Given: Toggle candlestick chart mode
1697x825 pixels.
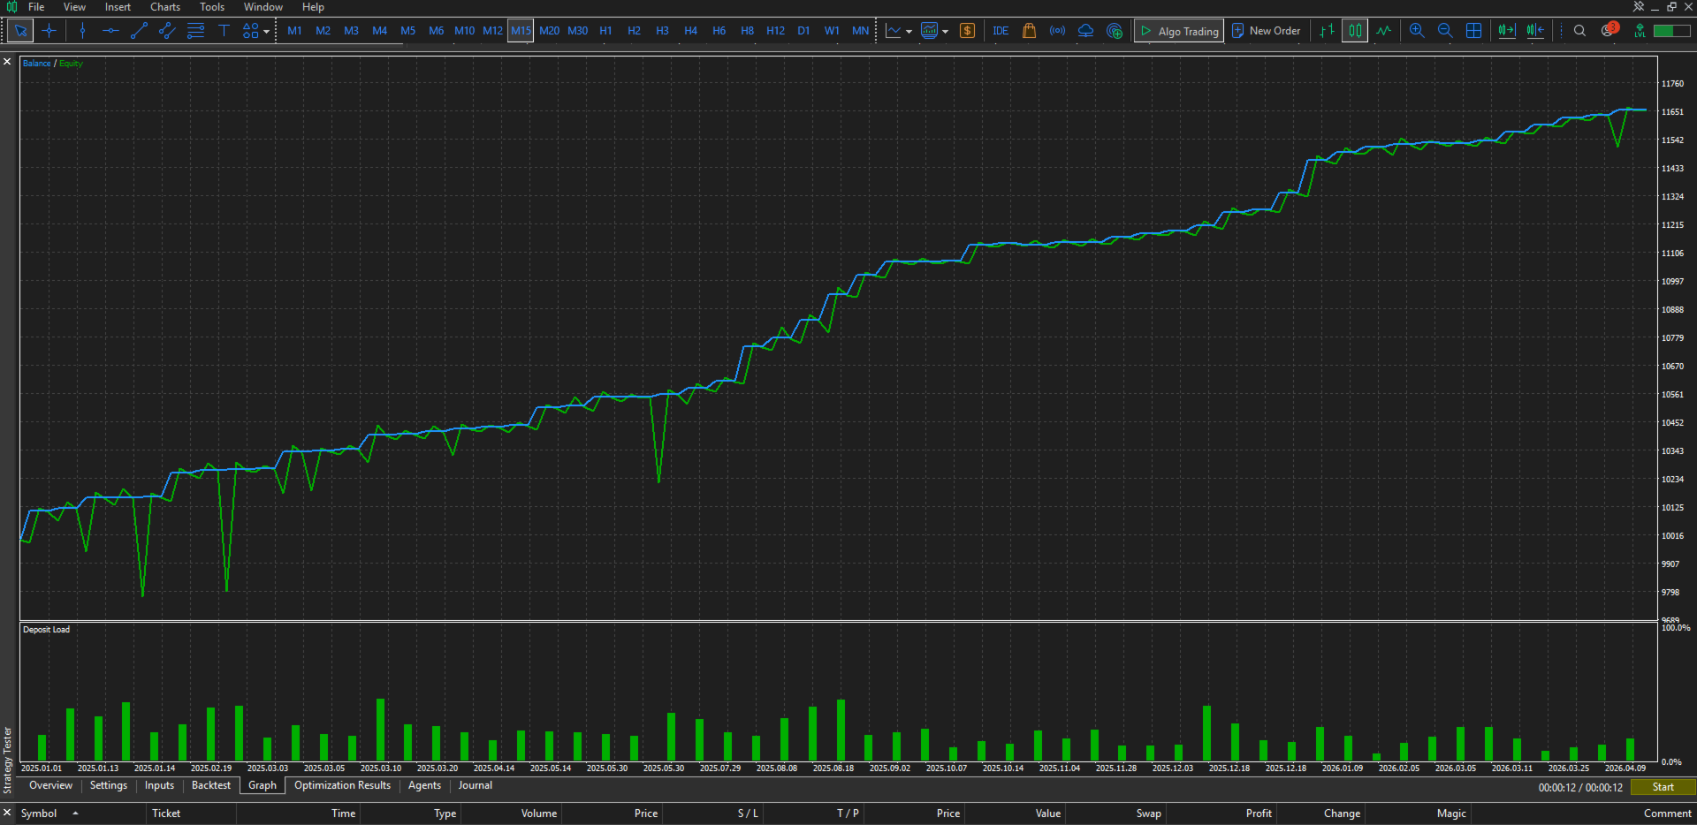Looking at the screenshot, I should point(1355,31).
